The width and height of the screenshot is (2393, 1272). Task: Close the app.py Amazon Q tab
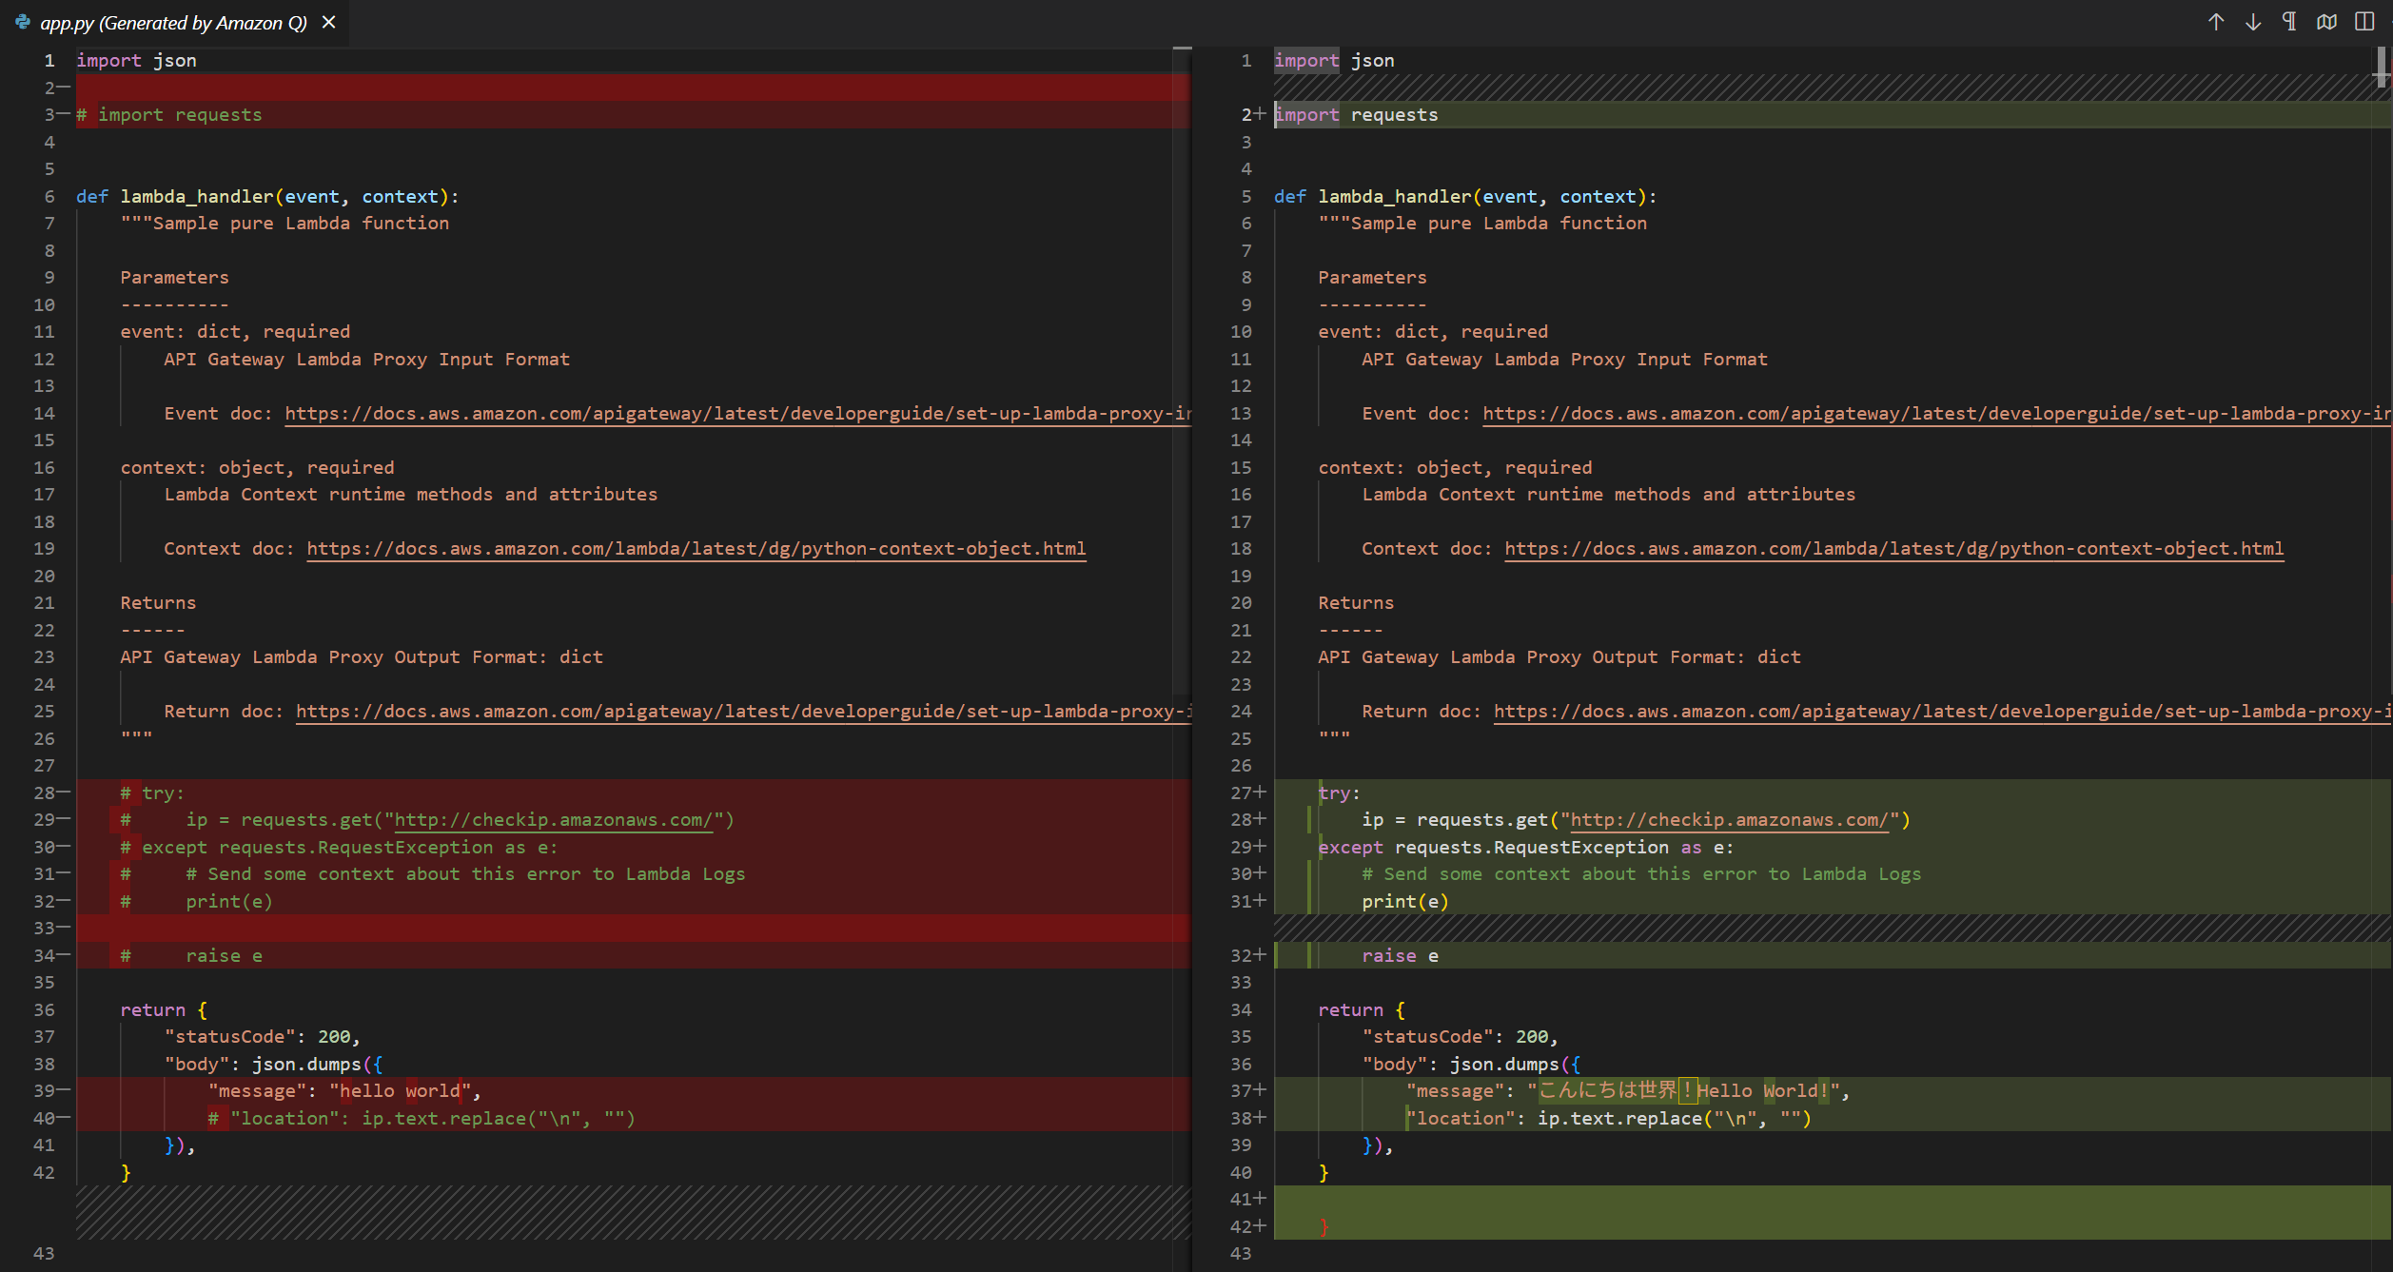[x=329, y=22]
